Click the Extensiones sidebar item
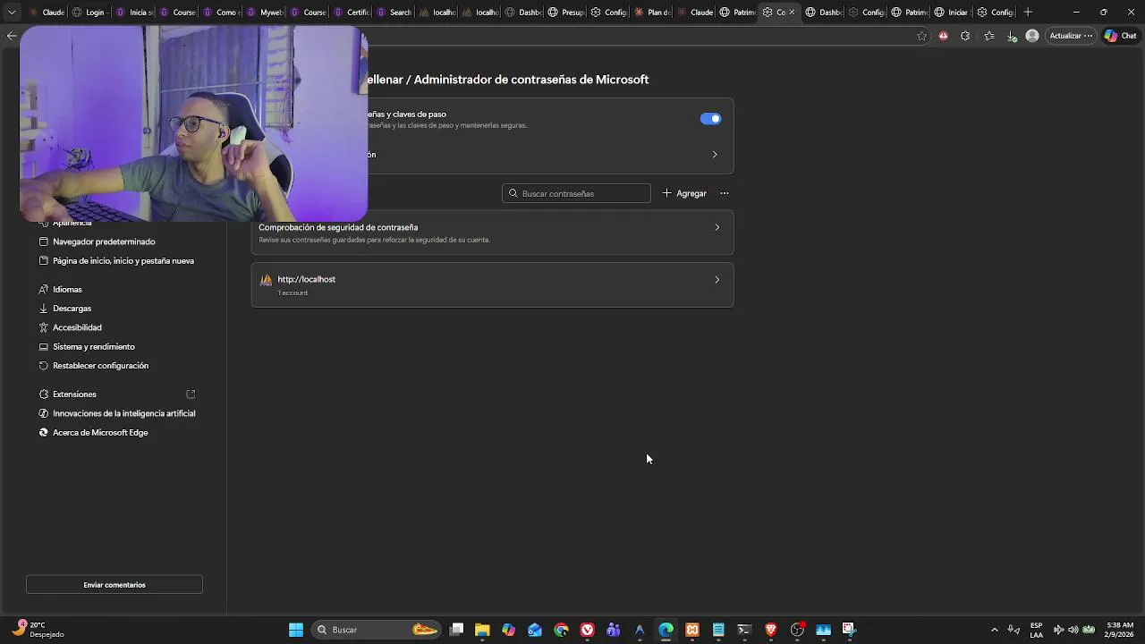Viewport: 1145px width, 644px height. (74, 394)
